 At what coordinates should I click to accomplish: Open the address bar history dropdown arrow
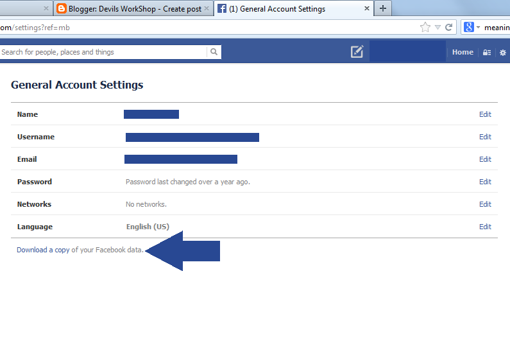[438, 28]
